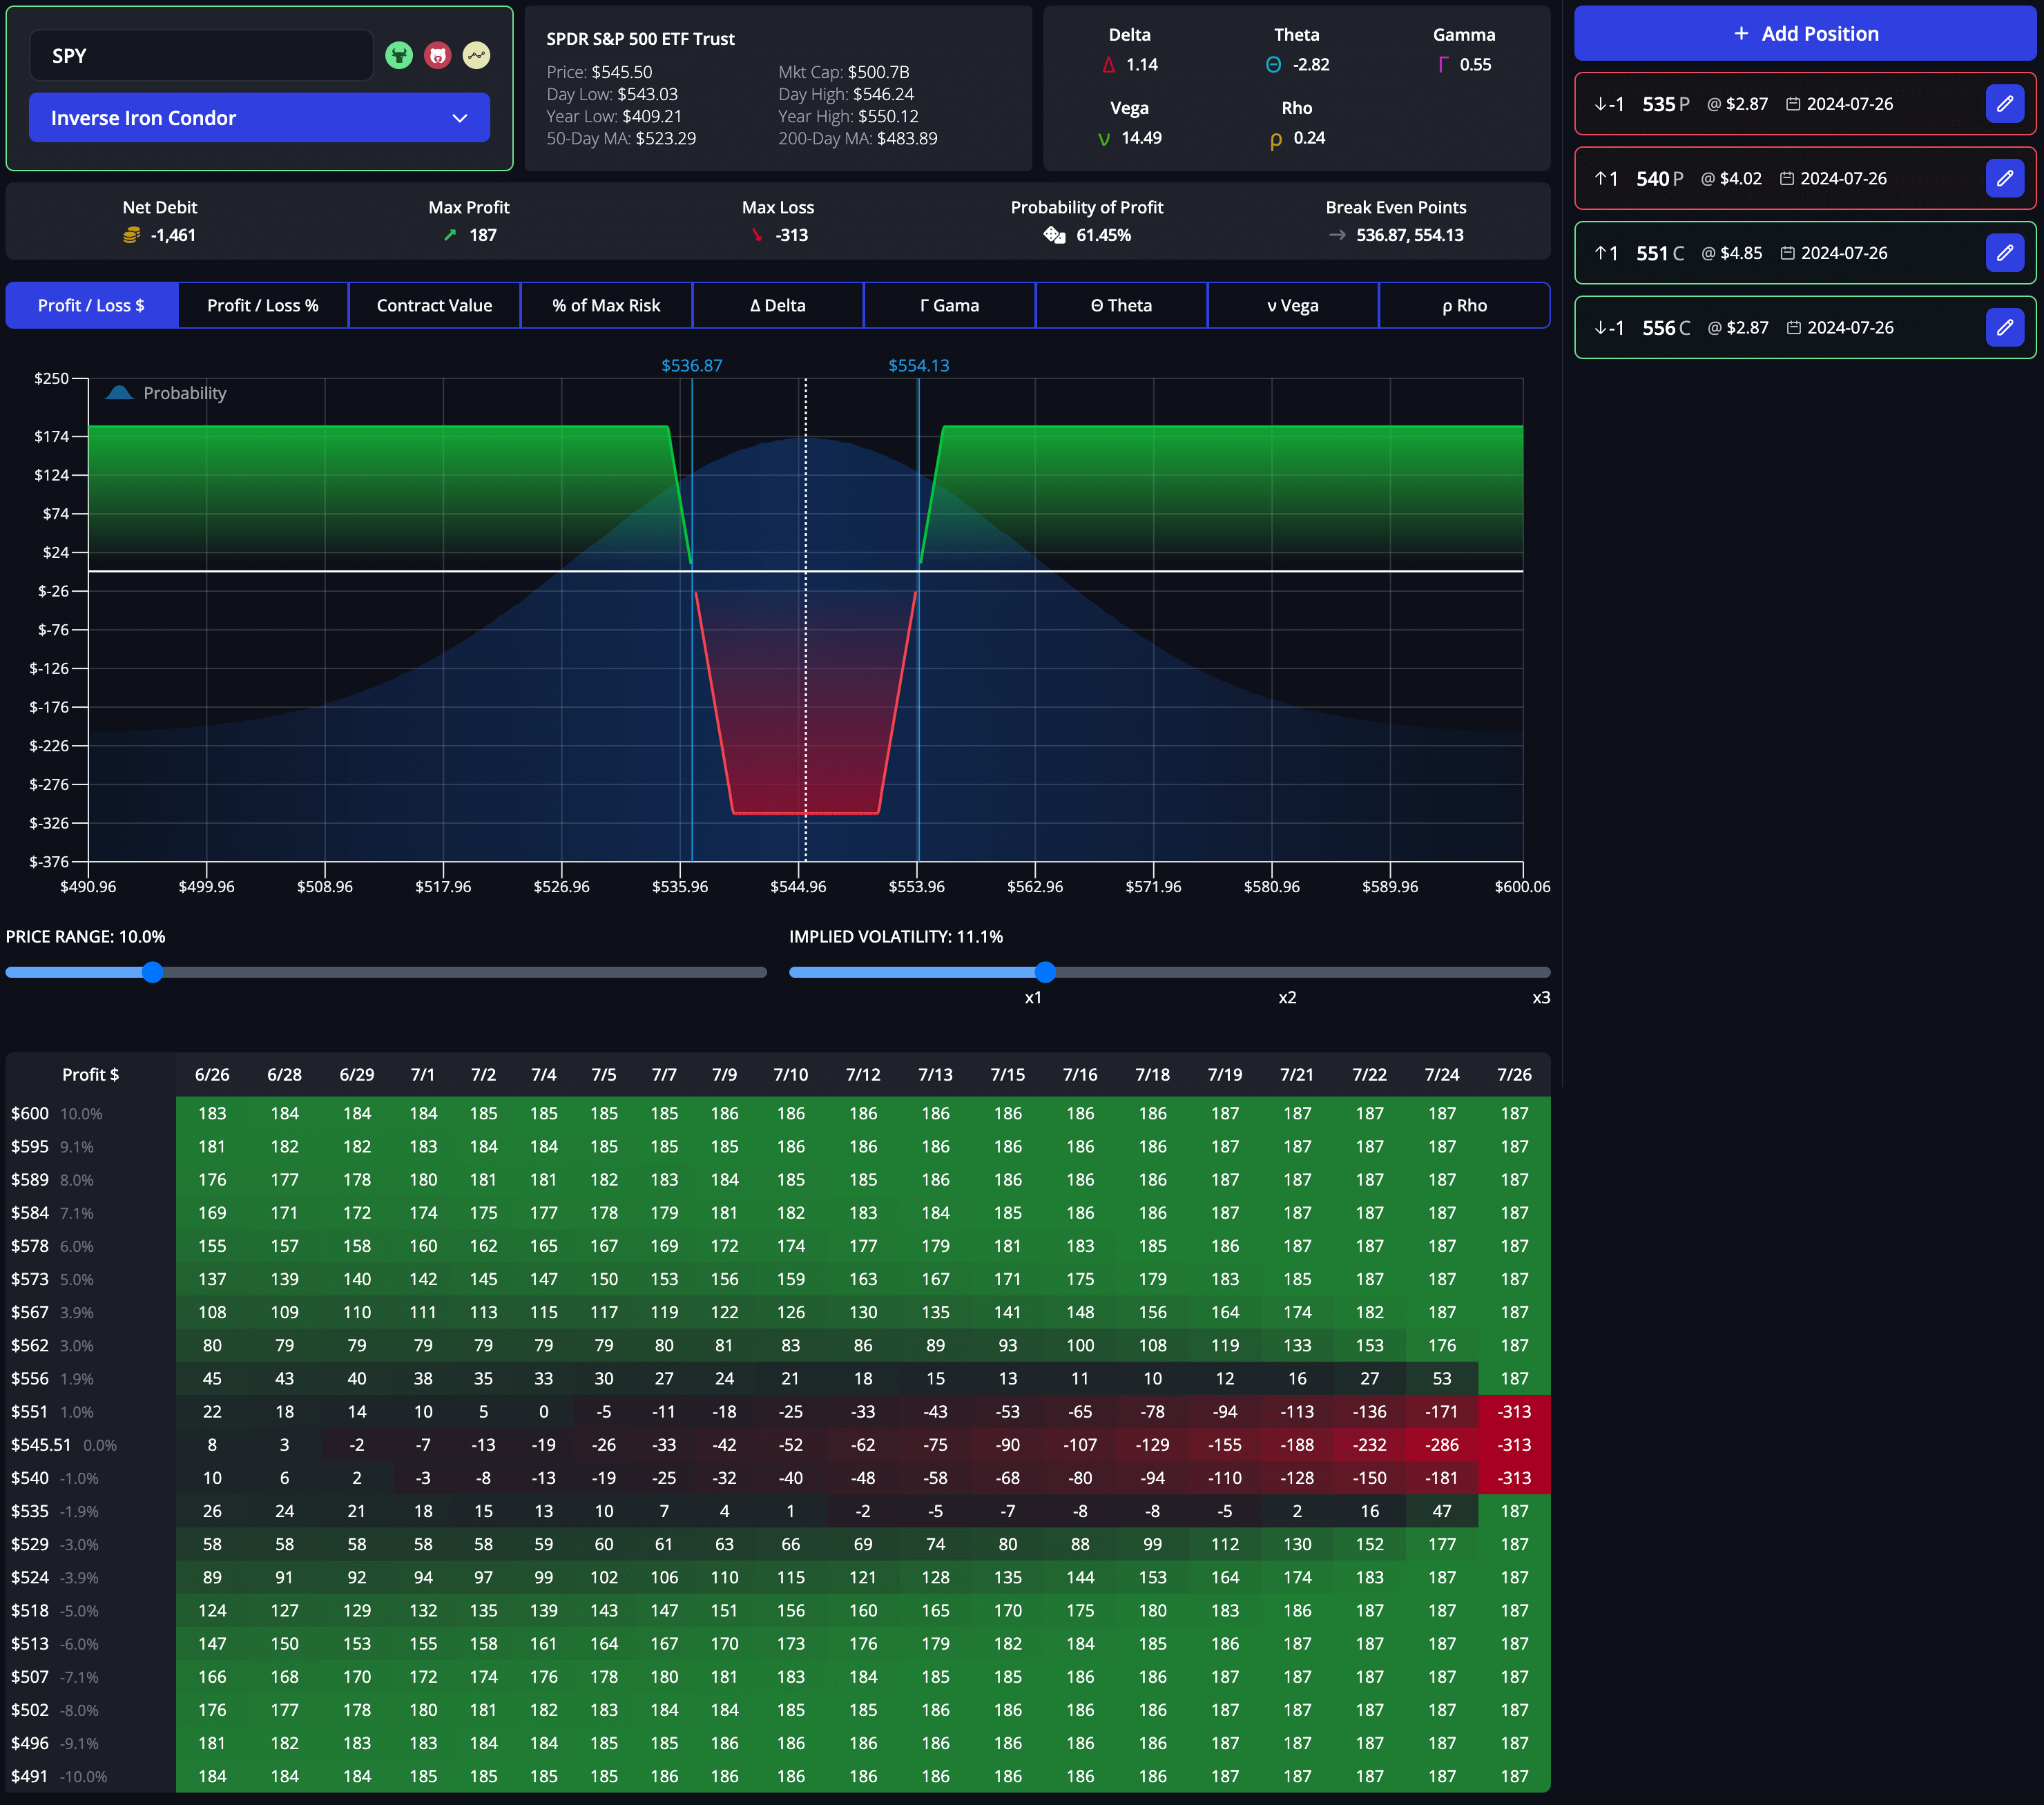Open the Contract Value tab
The width and height of the screenshot is (2044, 1805).
(434, 305)
